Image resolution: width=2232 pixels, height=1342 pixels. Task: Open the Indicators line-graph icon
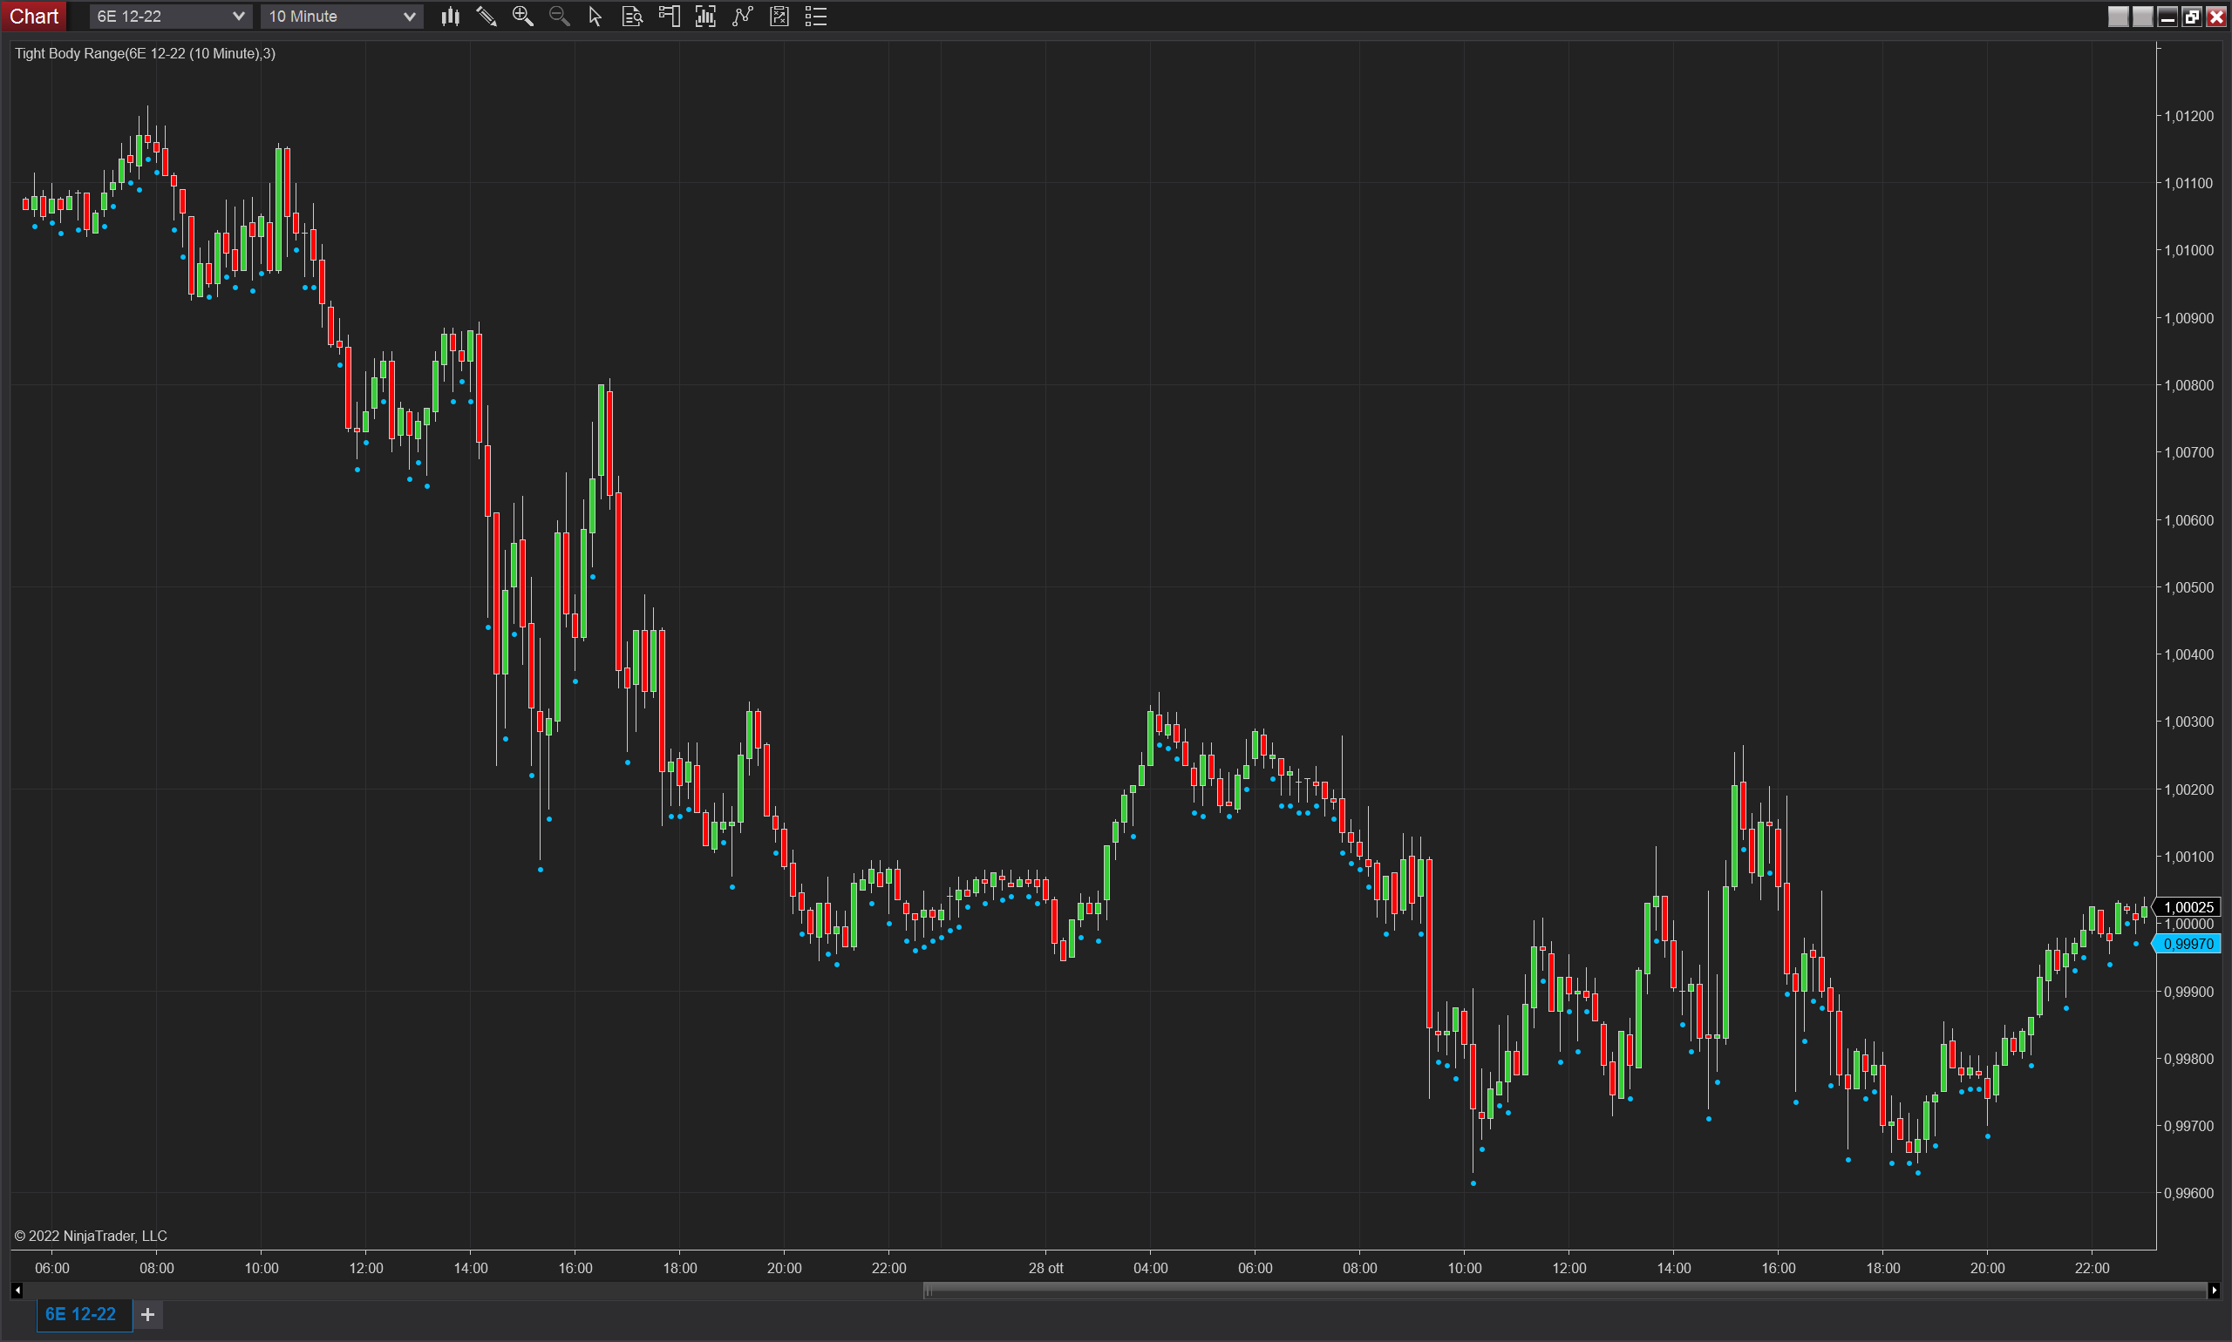[743, 17]
